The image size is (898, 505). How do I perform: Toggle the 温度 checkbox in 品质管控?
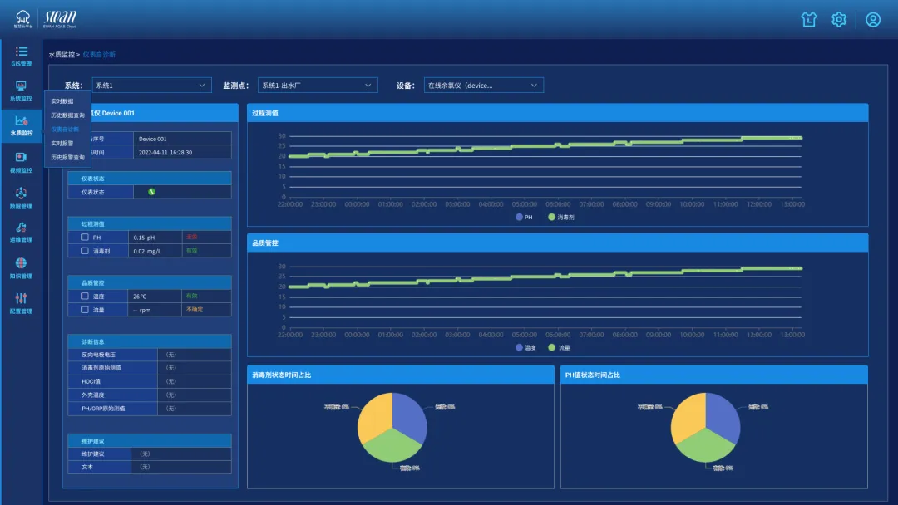[85, 296]
